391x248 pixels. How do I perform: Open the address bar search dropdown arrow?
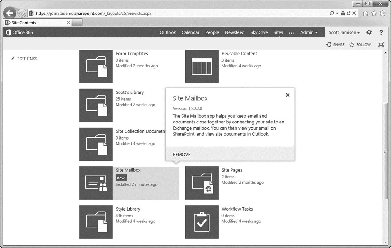[x=337, y=13]
